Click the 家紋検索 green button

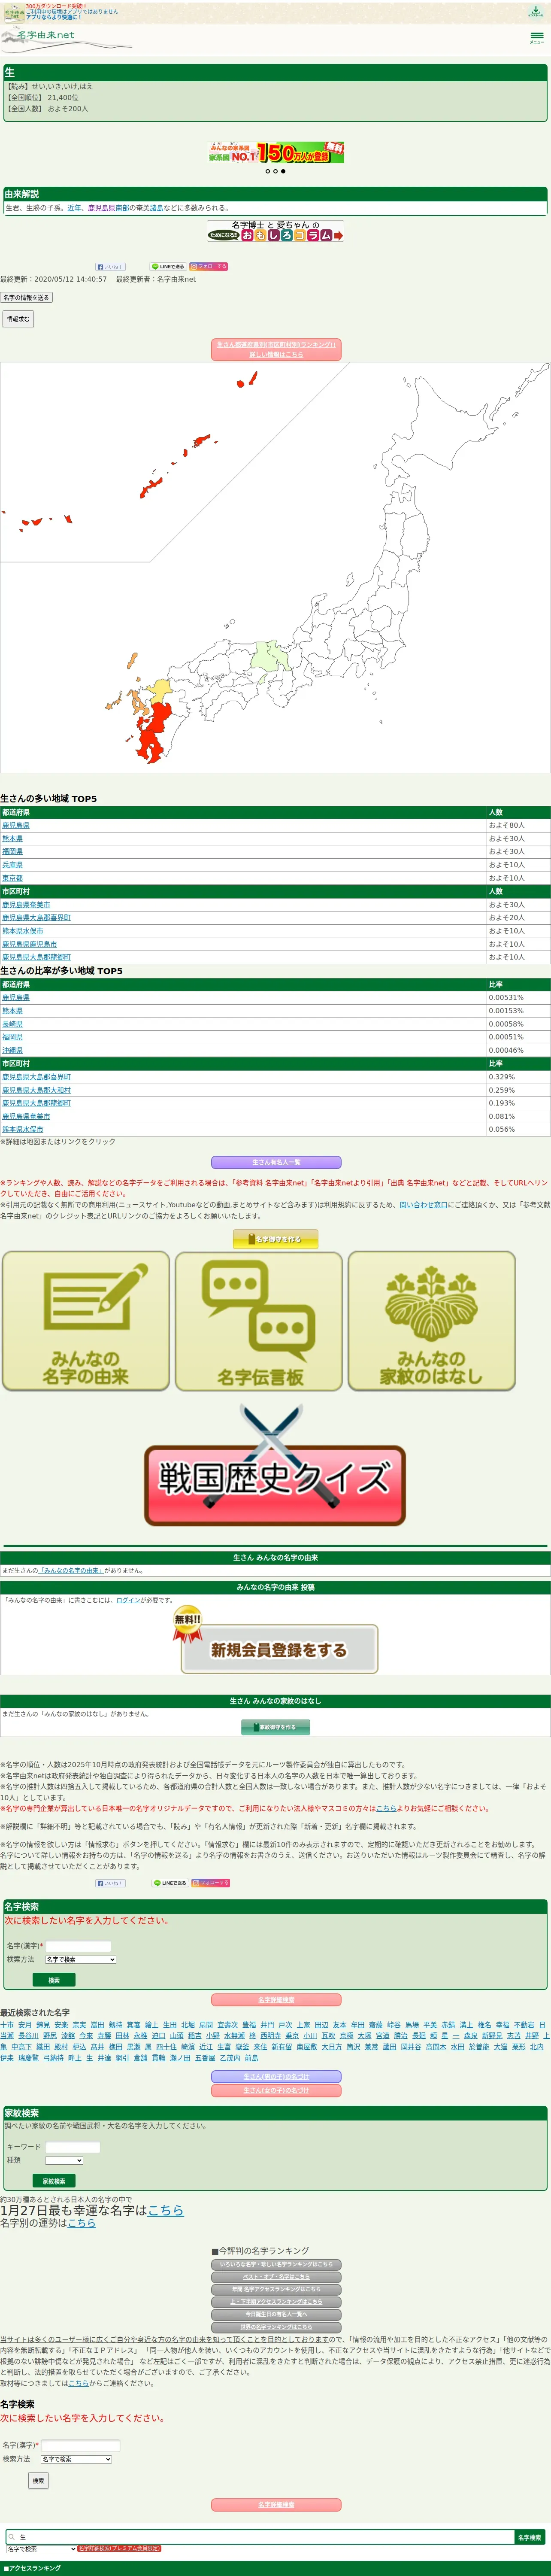(54, 2181)
